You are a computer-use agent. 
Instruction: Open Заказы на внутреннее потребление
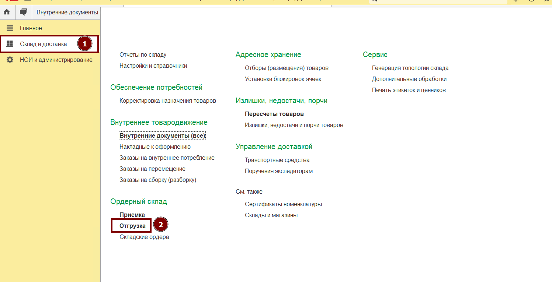(167, 158)
